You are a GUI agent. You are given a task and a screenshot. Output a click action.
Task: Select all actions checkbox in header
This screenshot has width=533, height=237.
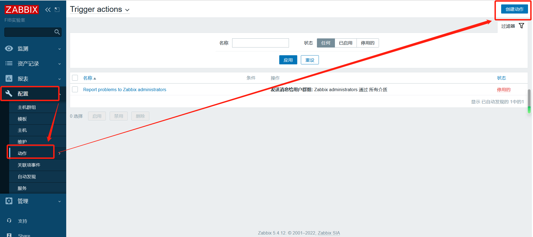(75, 78)
